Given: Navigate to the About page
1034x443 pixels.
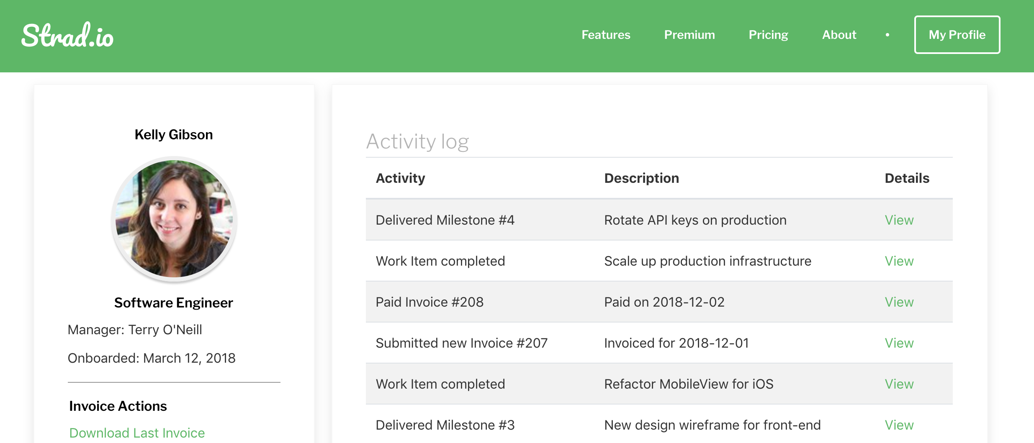Looking at the screenshot, I should pyautogui.click(x=839, y=35).
